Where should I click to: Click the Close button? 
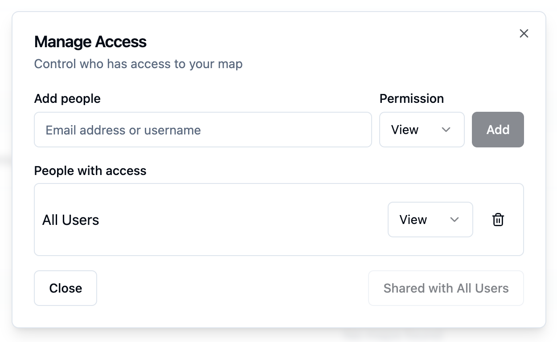tap(65, 288)
